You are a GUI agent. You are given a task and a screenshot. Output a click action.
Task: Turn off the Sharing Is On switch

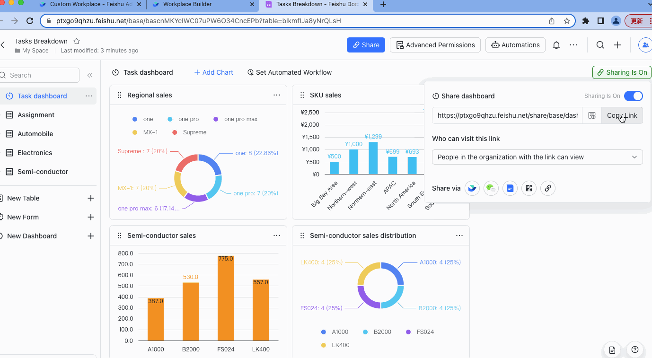pyautogui.click(x=633, y=96)
